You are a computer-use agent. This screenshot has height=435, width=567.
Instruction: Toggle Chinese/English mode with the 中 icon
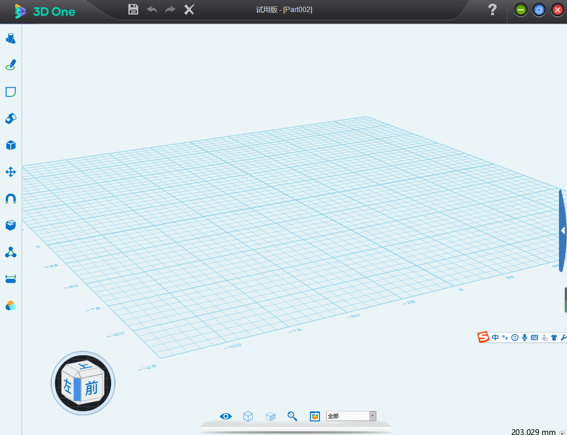[495, 337]
